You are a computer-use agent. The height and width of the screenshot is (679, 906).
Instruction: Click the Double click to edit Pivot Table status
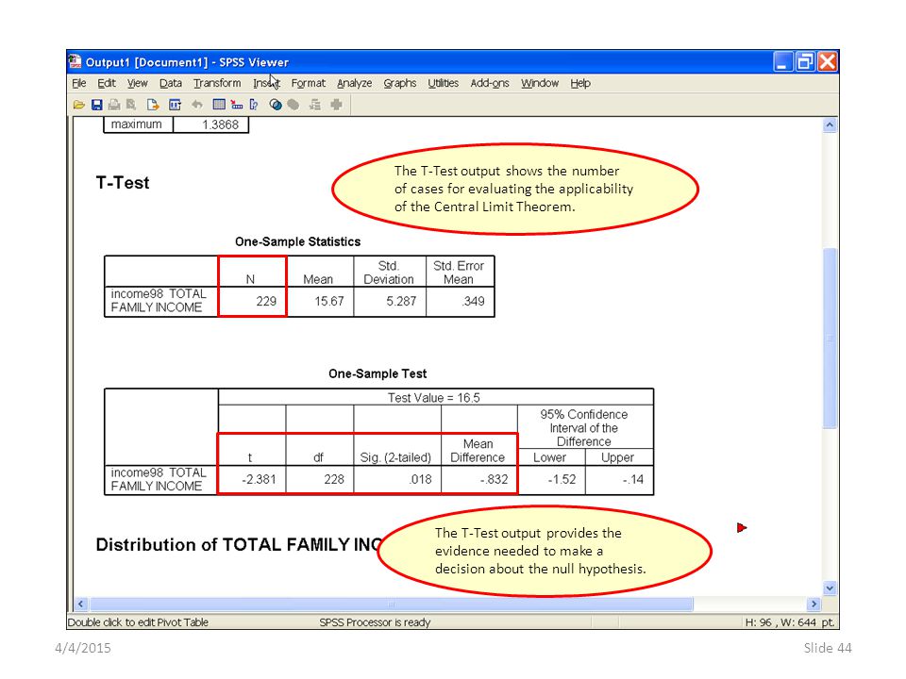(x=138, y=622)
